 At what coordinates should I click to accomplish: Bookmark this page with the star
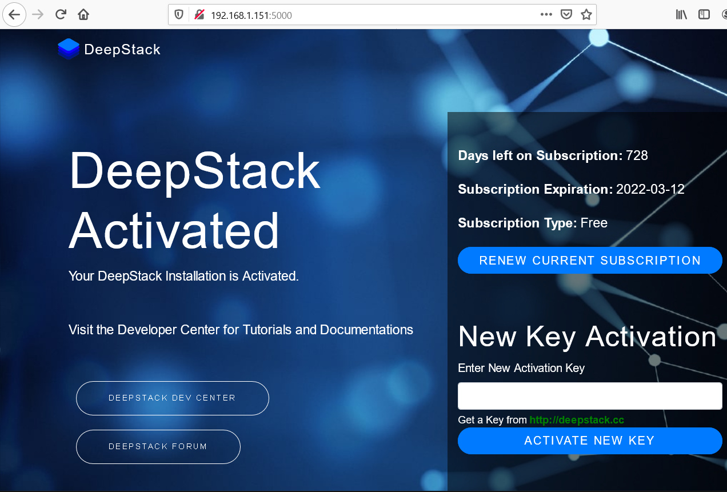pos(586,14)
